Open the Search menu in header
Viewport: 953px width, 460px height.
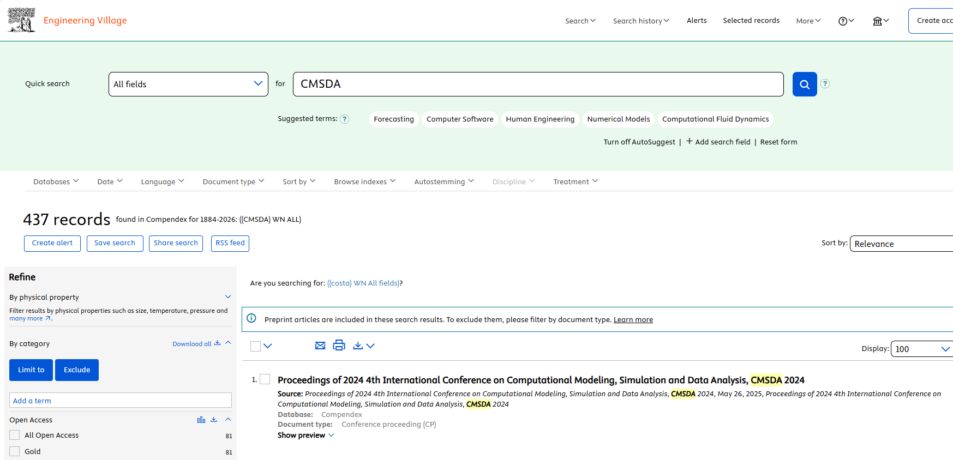(580, 21)
